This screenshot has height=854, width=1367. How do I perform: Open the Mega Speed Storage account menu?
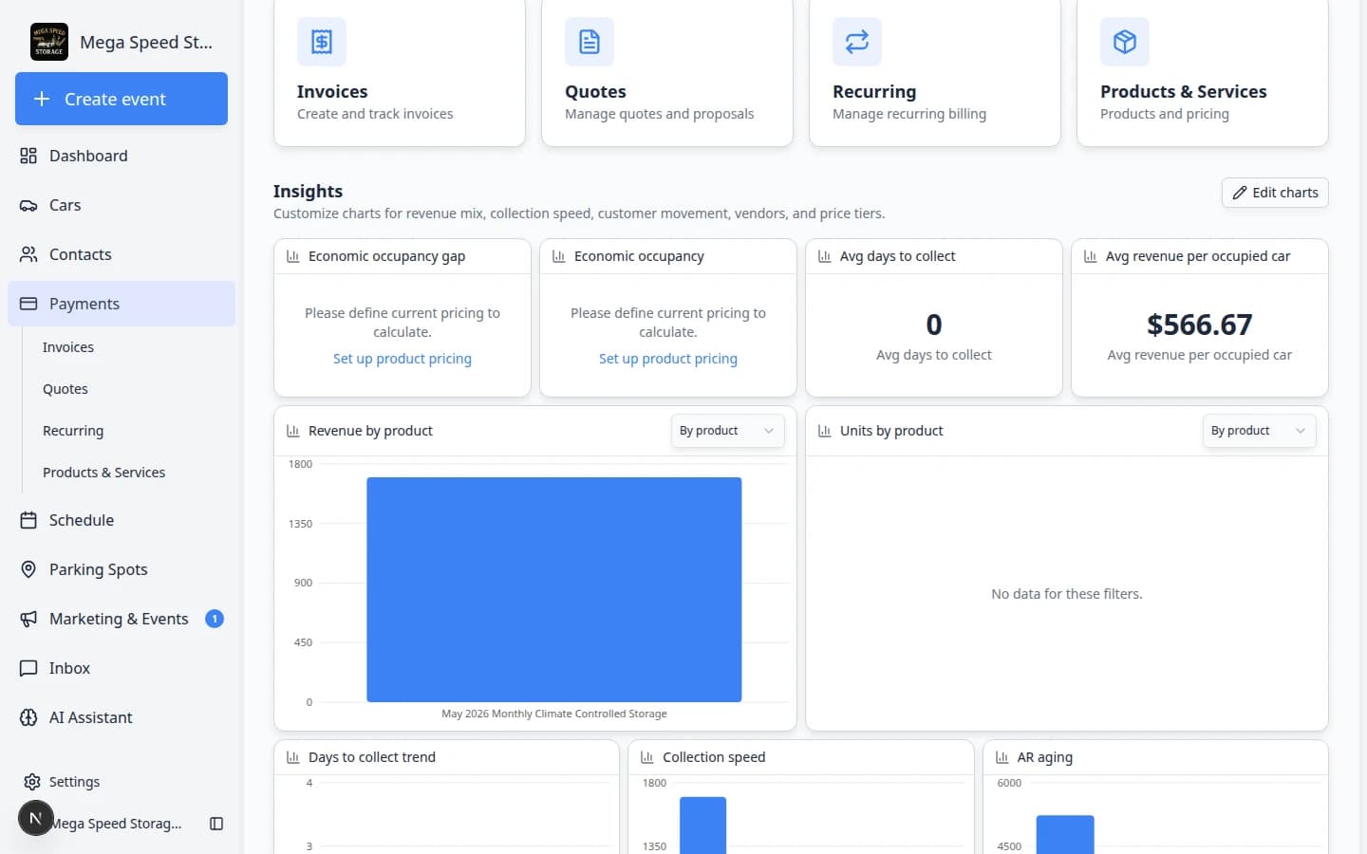point(115,824)
